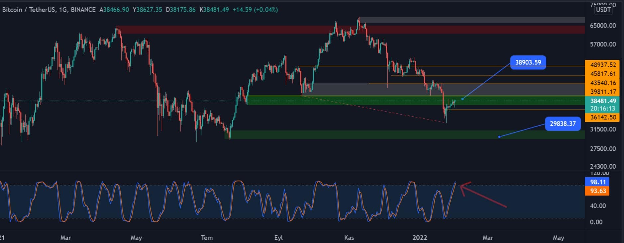The width and height of the screenshot is (624, 243).
Task: Click the 65000.00 level on the price scale
Action: pyautogui.click(x=603, y=26)
